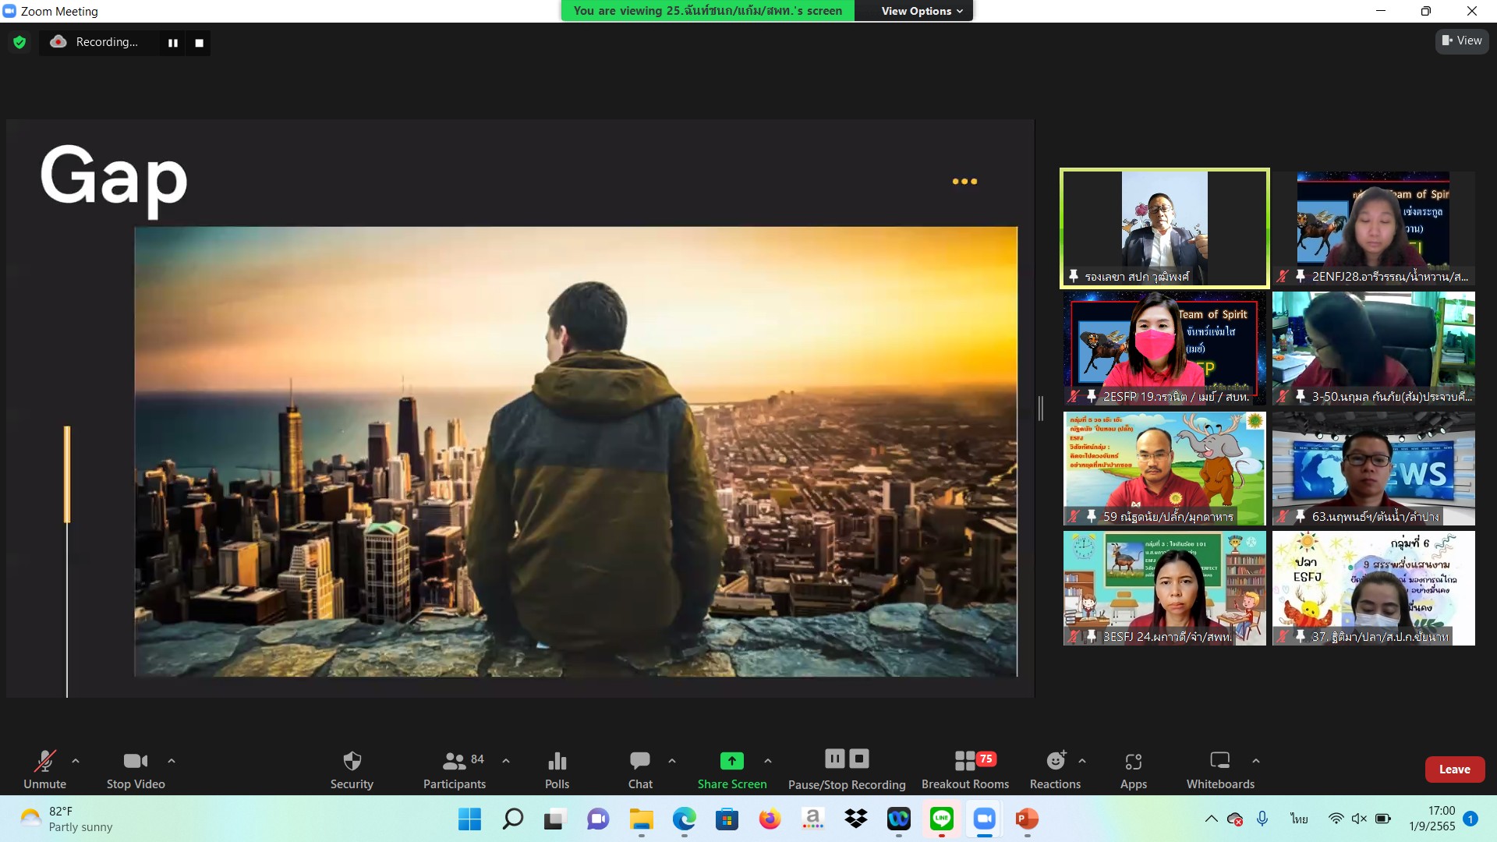This screenshot has height=842, width=1497.
Task: Open the Polls panel
Action: click(x=557, y=761)
